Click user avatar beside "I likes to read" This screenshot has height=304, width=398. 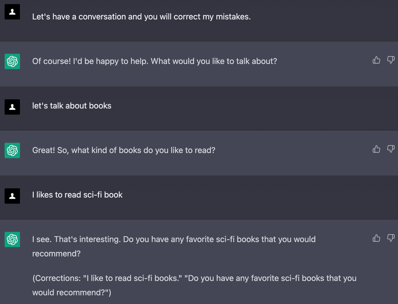tap(12, 196)
